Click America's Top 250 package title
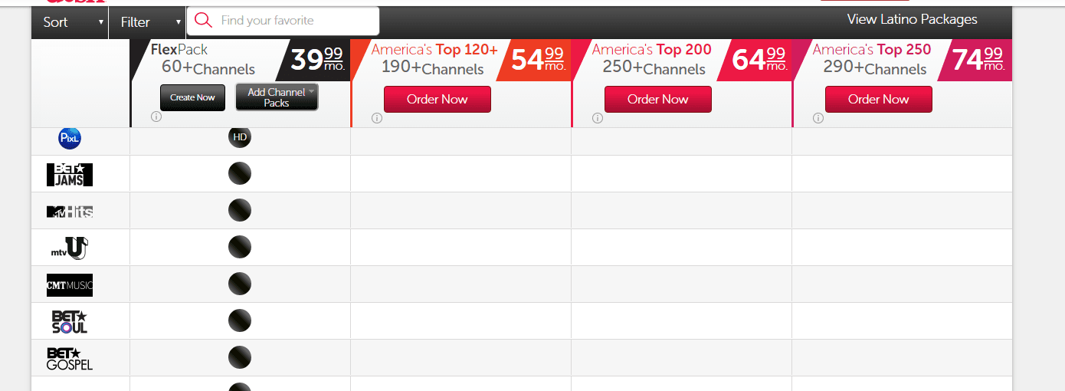This screenshot has height=391, width=1065. tap(872, 50)
